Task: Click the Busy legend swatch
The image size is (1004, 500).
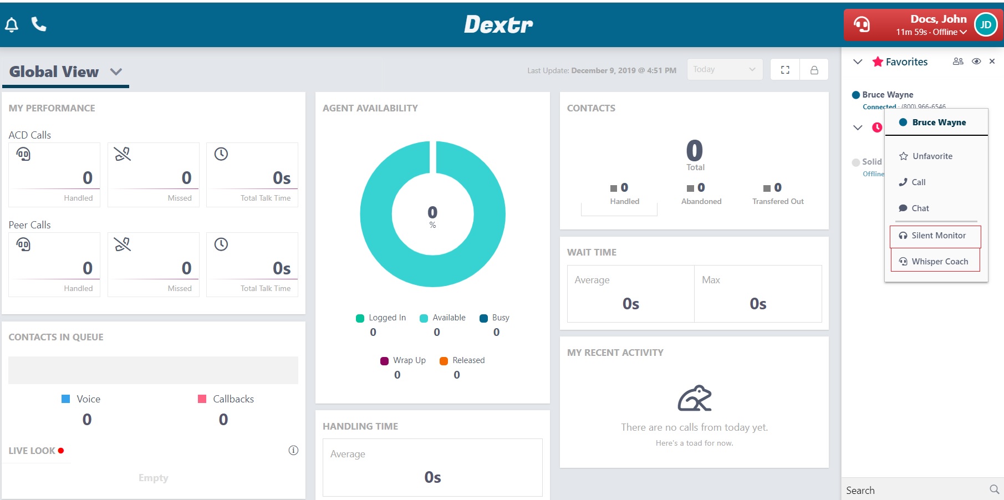Action: pyautogui.click(x=483, y=318)
